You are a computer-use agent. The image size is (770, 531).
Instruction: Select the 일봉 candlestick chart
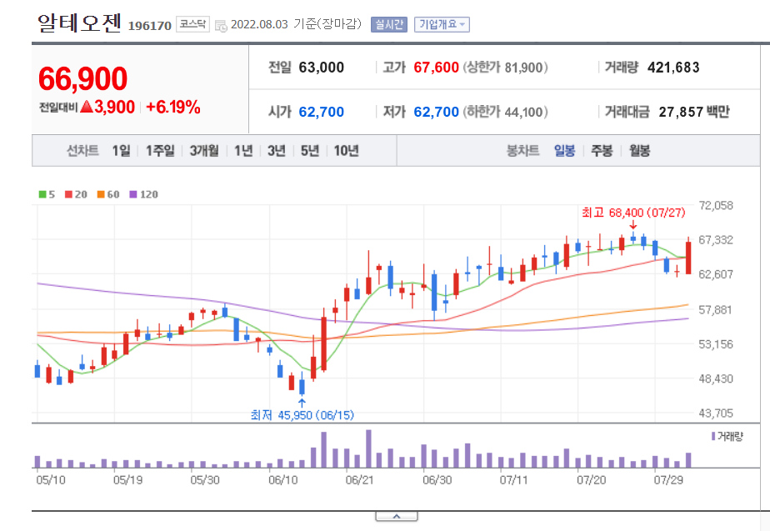click(564, 150)
